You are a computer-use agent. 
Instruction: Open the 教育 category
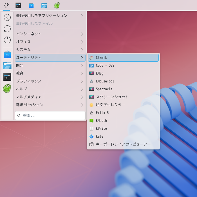50,73
